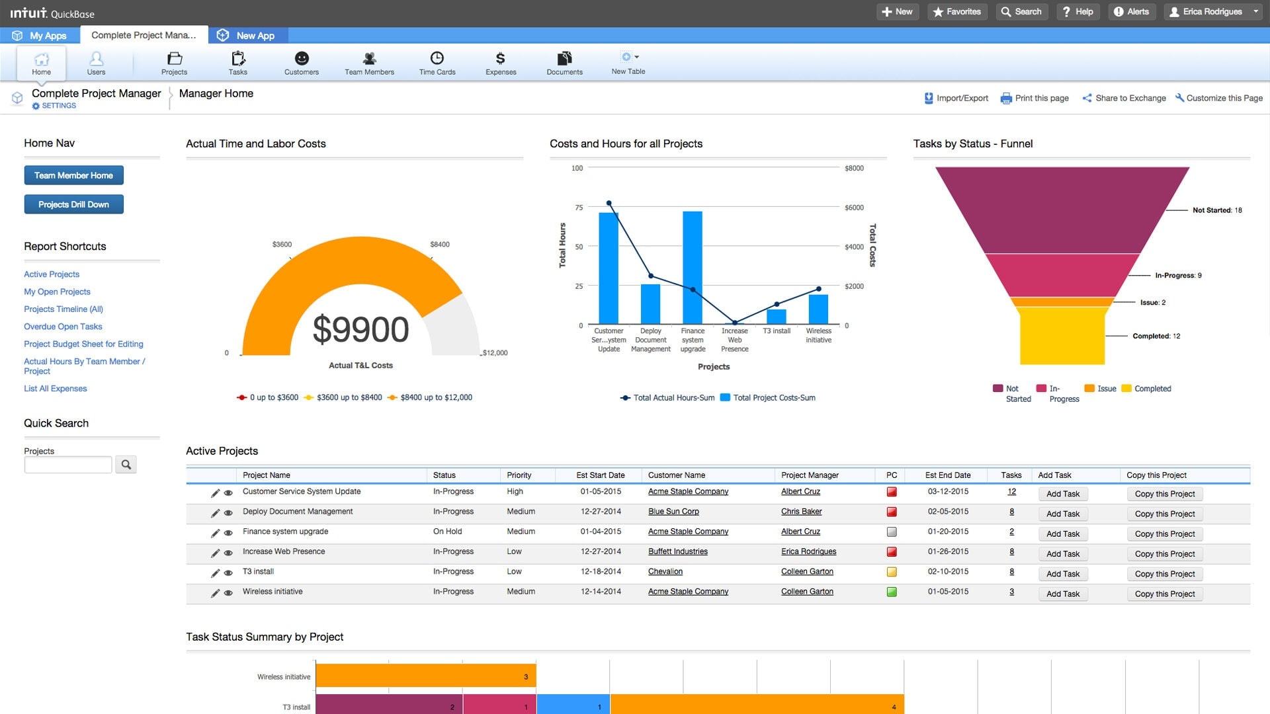This screenshot has height=714, width=1270.
Task: Toggle the eye preview for Wireless initiative row
Action: [x=228, y=593]
